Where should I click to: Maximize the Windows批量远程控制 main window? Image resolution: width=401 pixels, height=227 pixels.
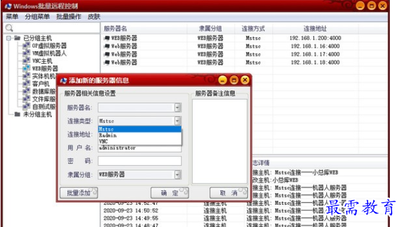point(371,6)
